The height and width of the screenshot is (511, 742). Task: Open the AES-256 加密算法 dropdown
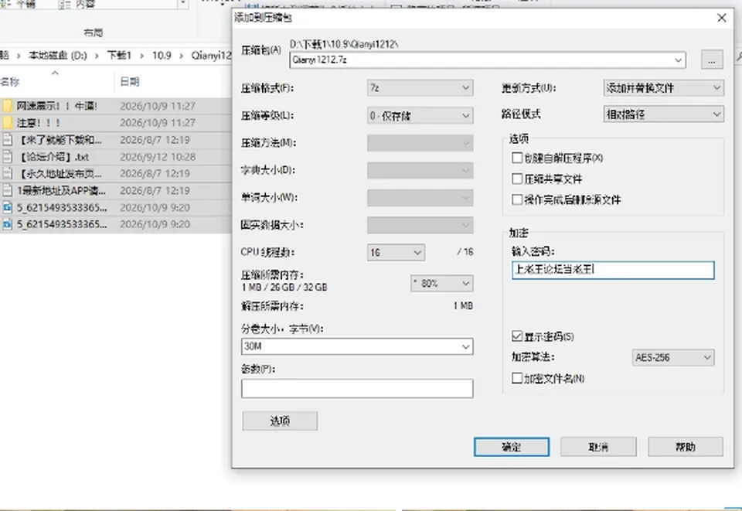click(673, 357)
